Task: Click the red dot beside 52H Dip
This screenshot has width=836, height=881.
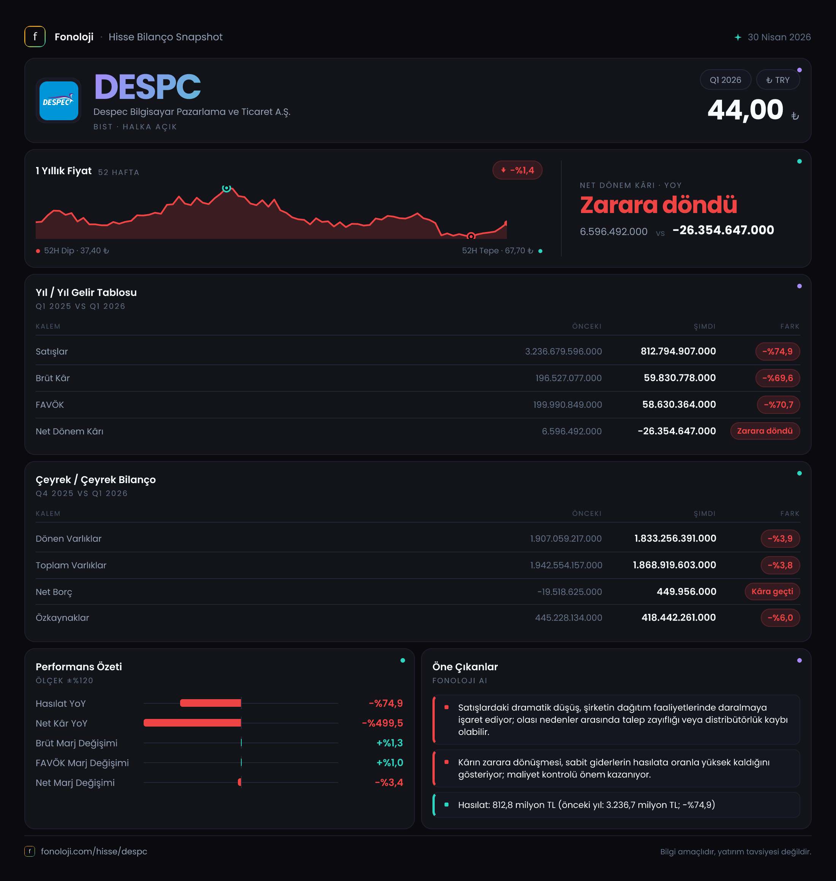Action: 38,251
